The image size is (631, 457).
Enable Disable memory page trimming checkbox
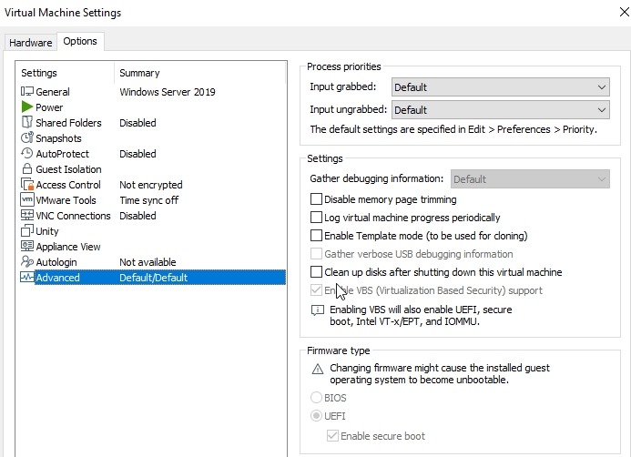point(317,199)
